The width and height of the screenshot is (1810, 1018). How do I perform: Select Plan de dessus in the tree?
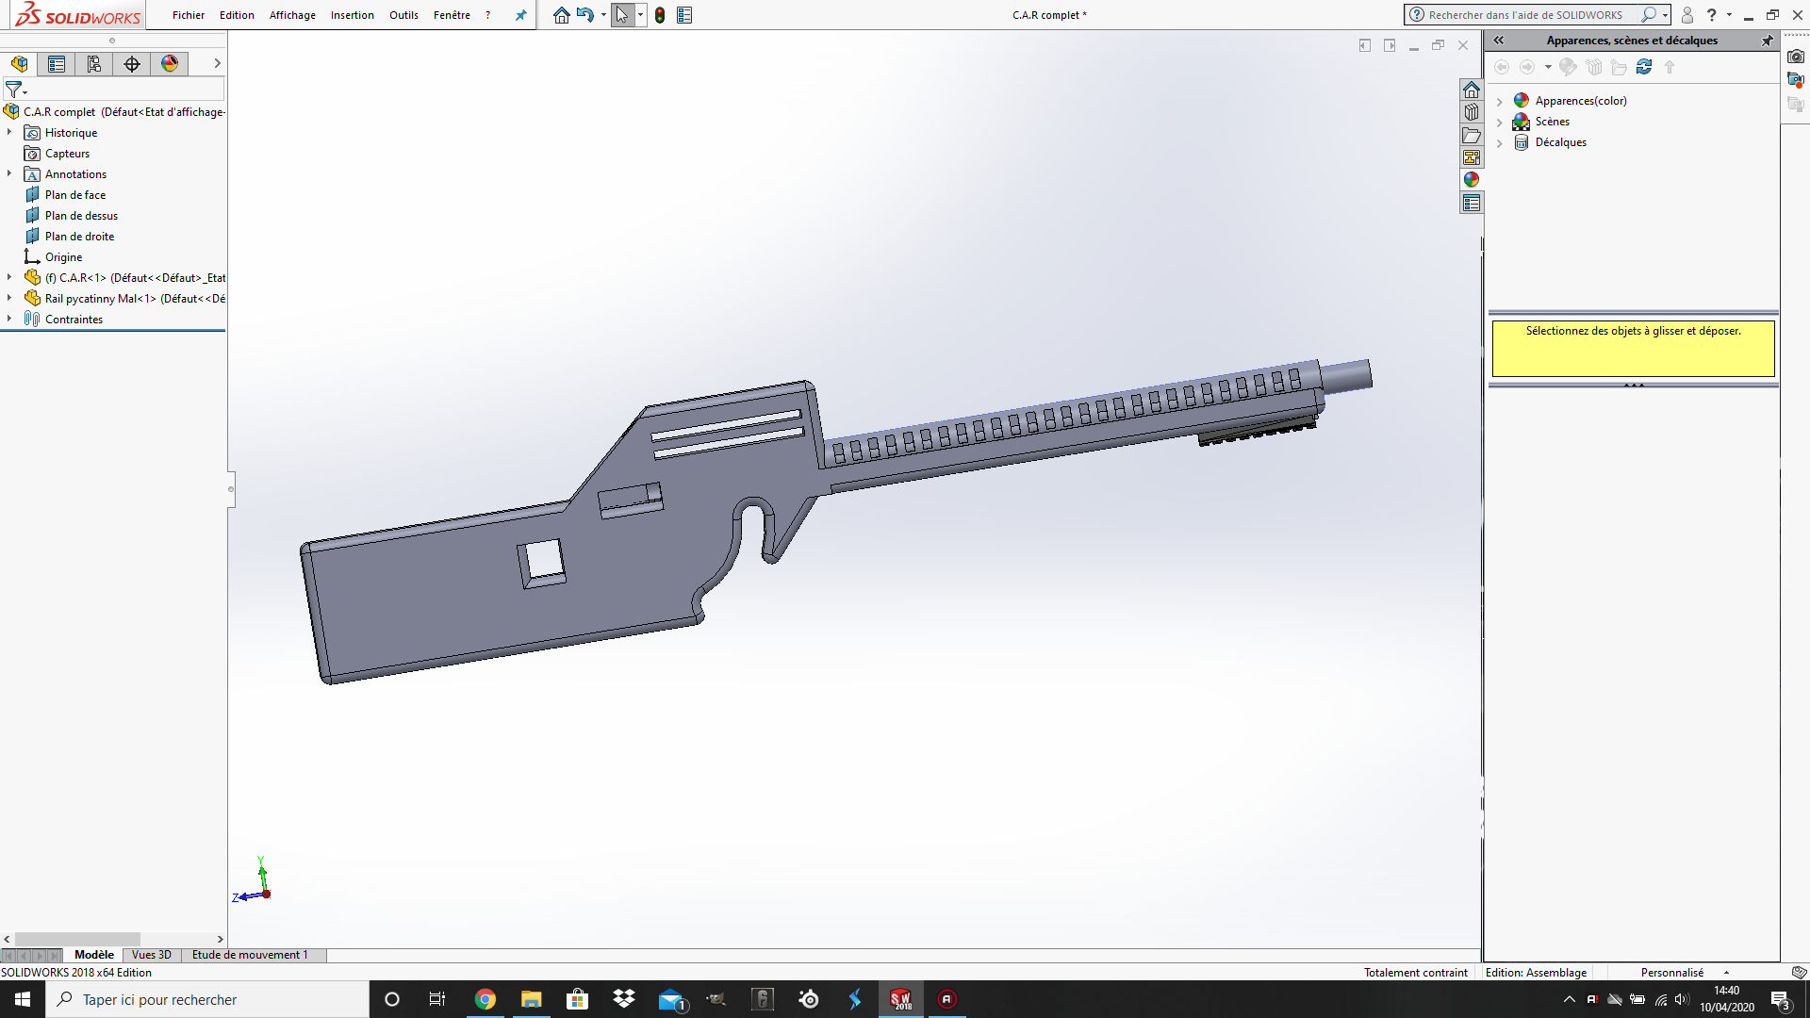[81, 215]
